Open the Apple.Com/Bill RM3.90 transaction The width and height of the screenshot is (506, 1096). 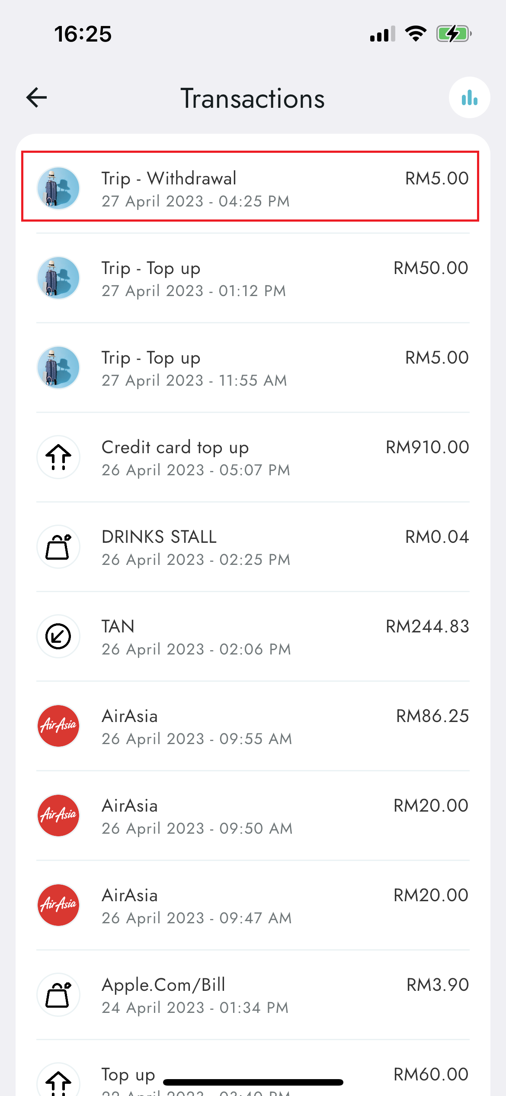(x=253, y=995)
